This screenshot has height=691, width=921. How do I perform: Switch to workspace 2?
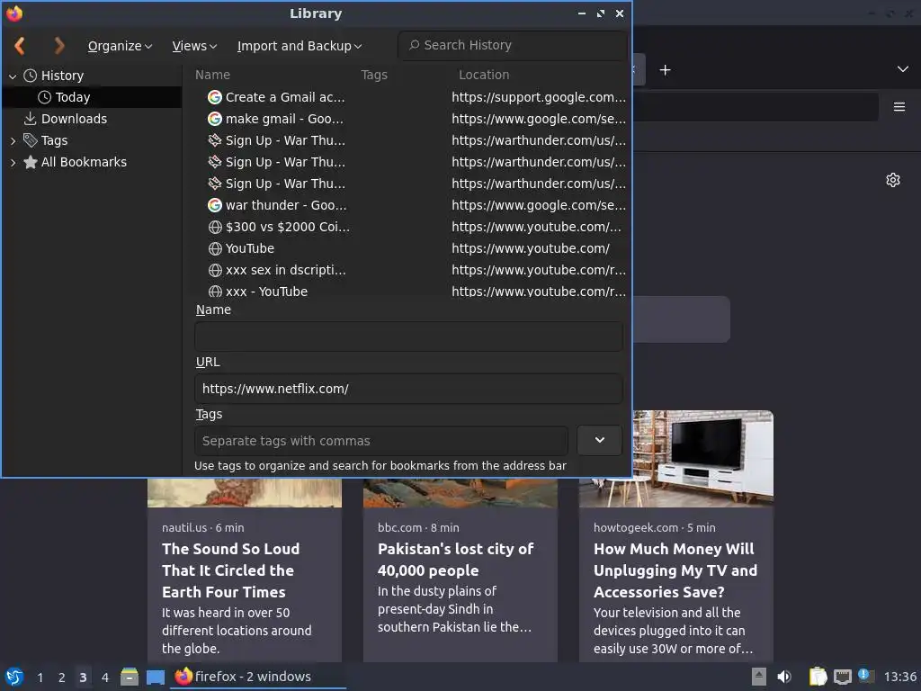coord(61,678)
